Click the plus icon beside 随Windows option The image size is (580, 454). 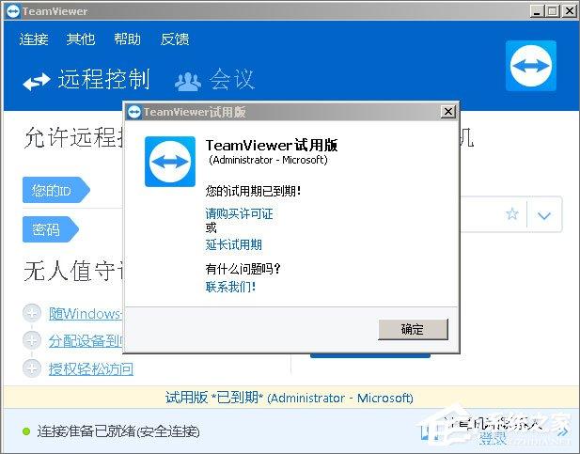[32, 314]
